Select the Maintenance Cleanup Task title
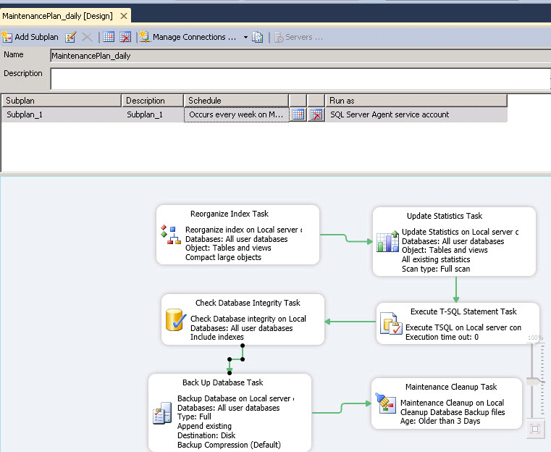 (451, 387)
